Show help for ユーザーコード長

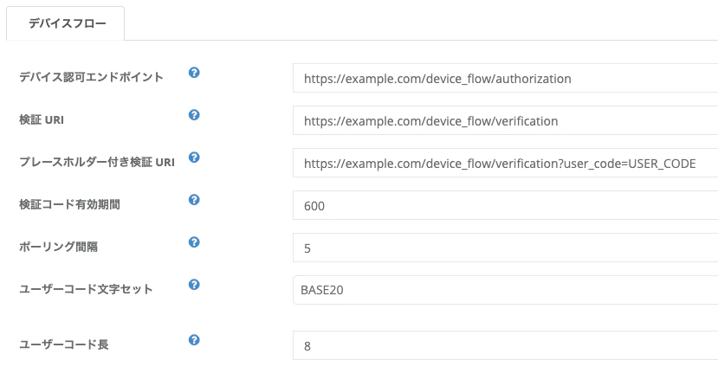point(194,340)
